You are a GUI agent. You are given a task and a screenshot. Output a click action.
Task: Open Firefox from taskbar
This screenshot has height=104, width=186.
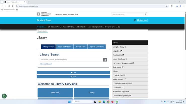pyautogui.click(x=112, y=102)
